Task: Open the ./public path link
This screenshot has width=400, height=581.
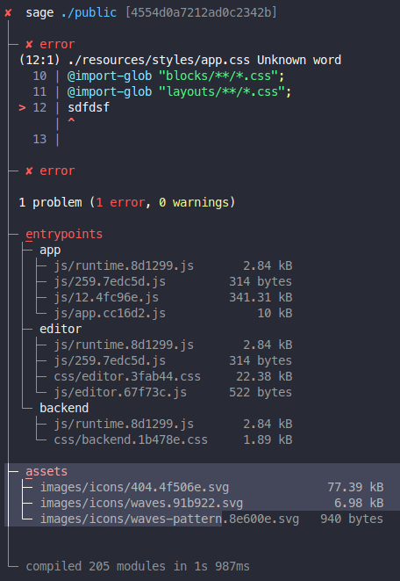Action: pyautogui.click(x=89, y=13)
